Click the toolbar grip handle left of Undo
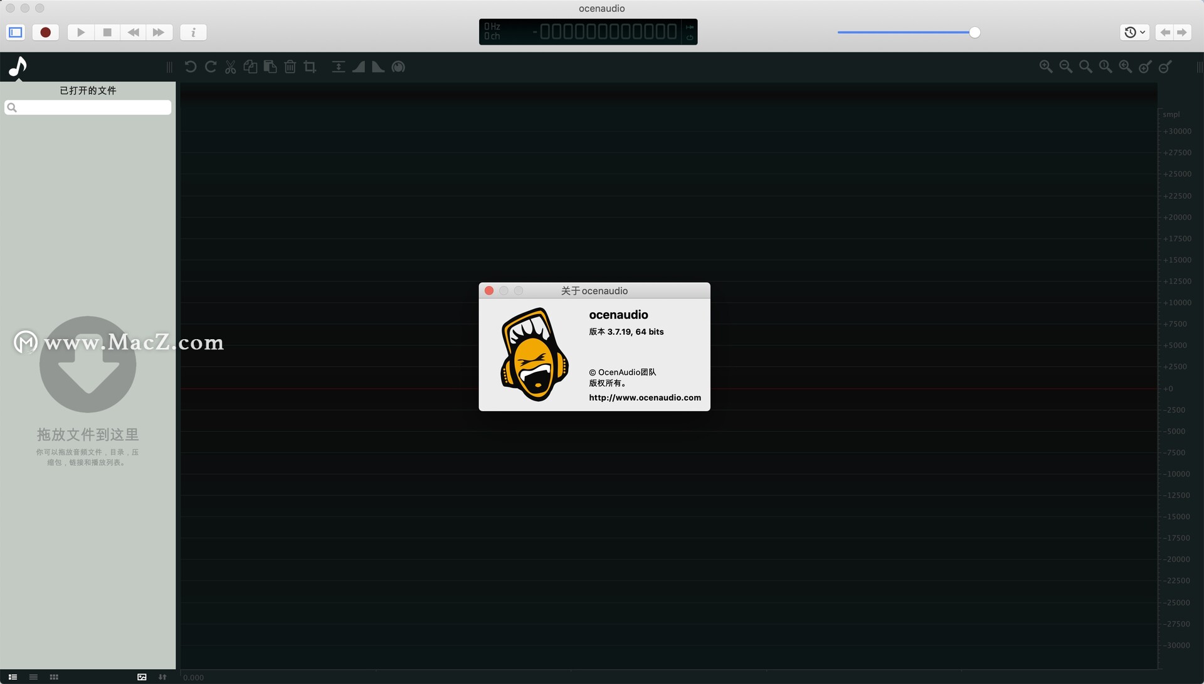Viewport: 1204px width, 684px height. tap(169, 67)
